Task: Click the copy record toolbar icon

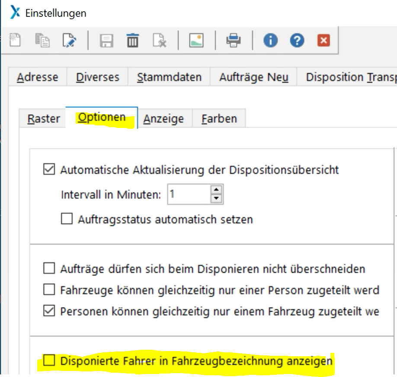Action: pos(43,41)
